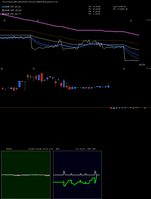Click the tallest red candlestick in the price chart
The height and width of the screenshot is (199, 151).
point(42,77)
